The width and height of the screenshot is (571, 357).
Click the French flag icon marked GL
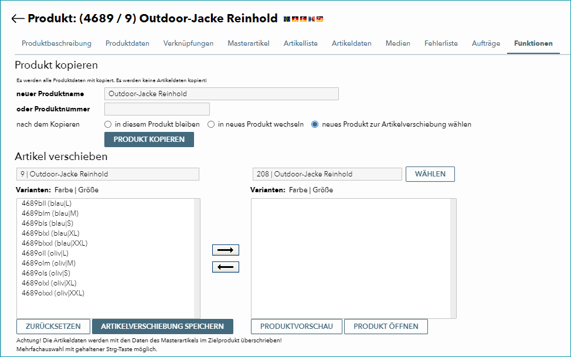311,19
